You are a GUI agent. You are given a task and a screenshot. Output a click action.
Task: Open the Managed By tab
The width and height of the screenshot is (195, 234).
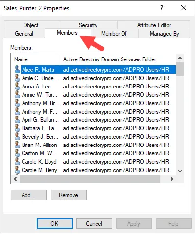click(x=164, y=34)
